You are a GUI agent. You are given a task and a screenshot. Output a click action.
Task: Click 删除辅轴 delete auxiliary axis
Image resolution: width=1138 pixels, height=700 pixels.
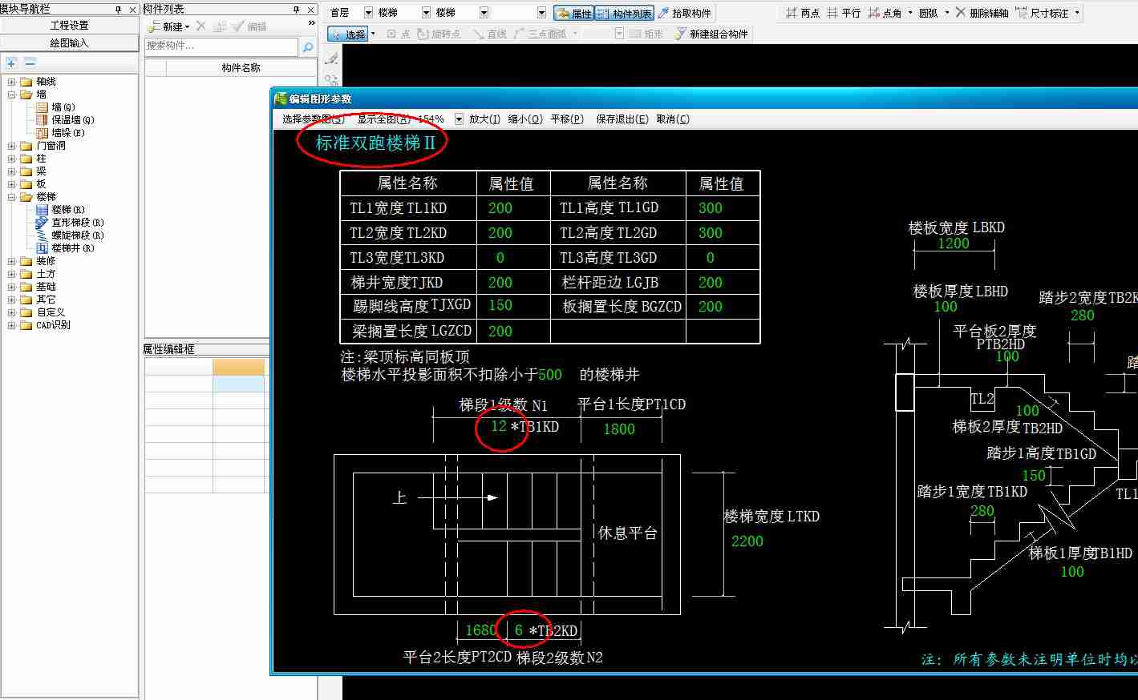[982, 14]
